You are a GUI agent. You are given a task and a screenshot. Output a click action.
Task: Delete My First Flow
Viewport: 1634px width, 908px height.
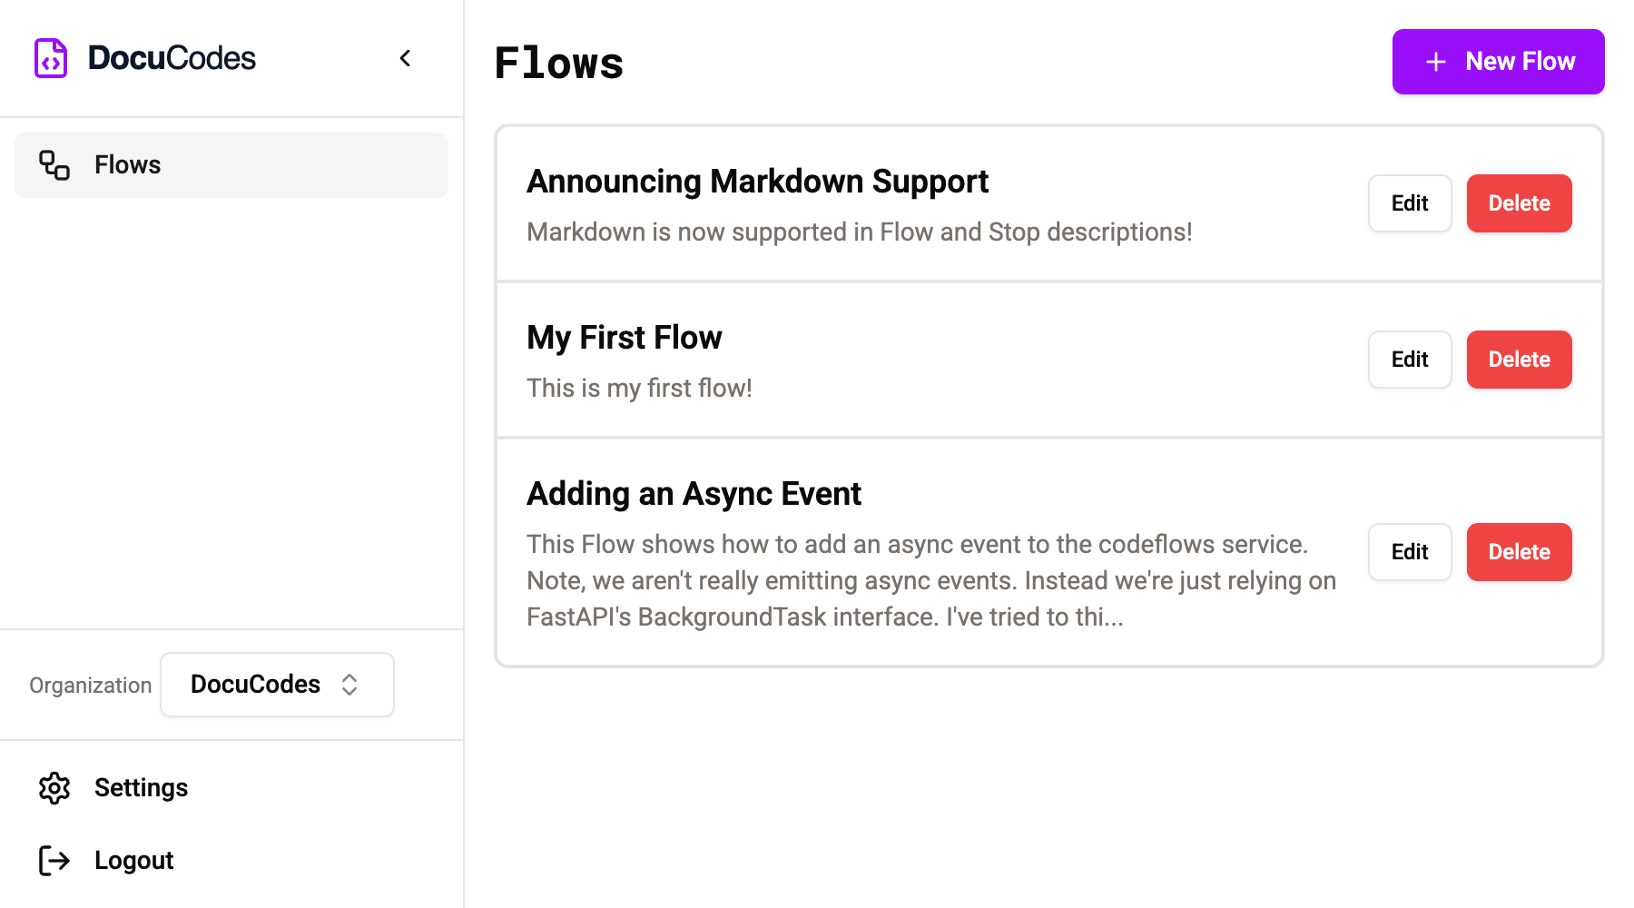tap(1519, 360)
